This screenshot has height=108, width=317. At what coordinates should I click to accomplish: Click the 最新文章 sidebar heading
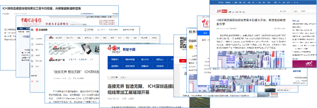coord(297,71)
